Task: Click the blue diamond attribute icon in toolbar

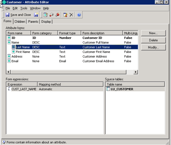Action: [46, 15]
